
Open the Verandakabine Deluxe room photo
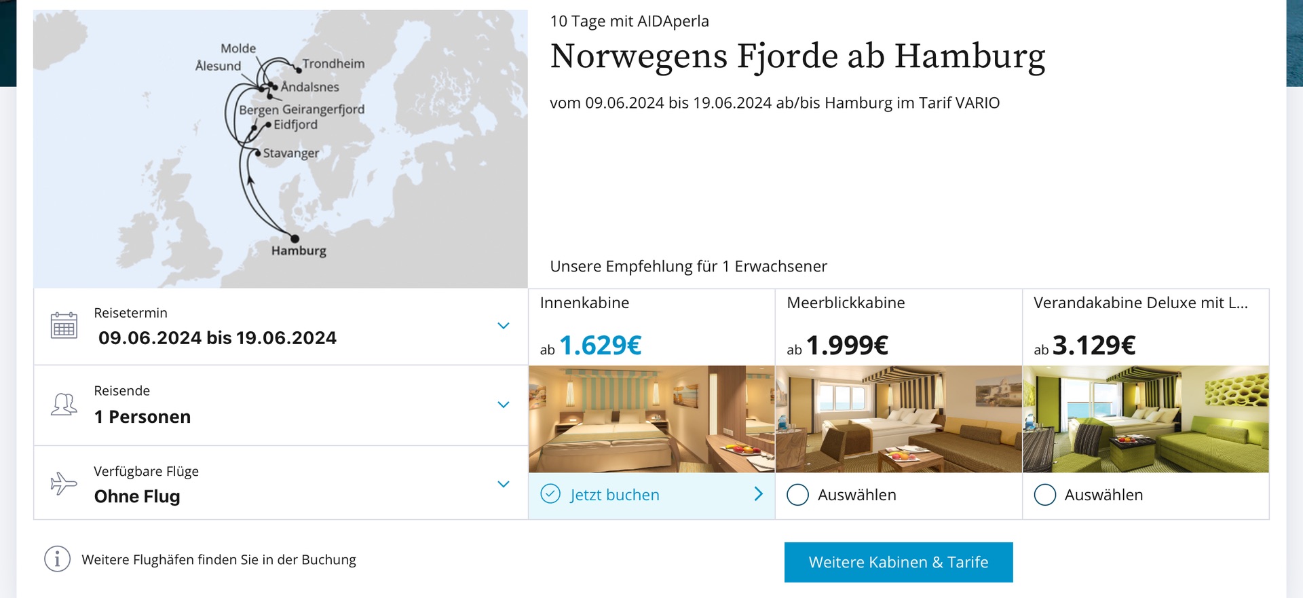(x=1146, y=419)
